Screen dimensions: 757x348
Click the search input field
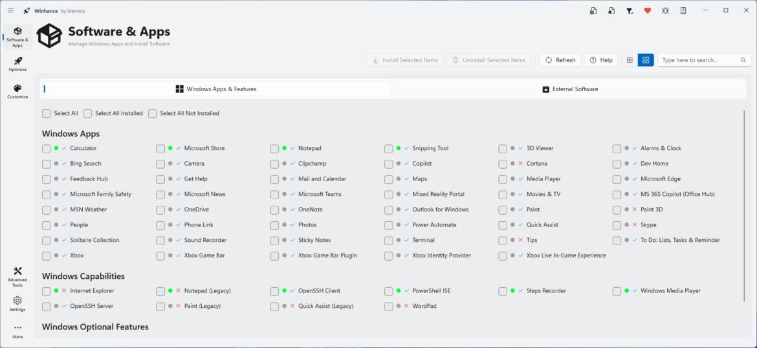(x=699, y=60)
